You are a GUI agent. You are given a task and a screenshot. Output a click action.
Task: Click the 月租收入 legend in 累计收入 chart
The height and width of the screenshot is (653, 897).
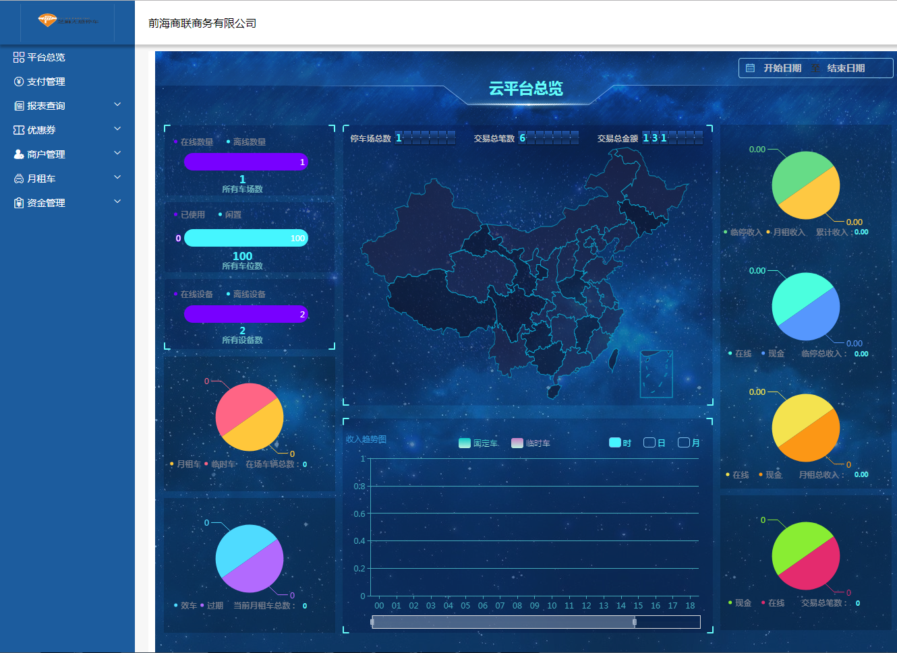(x=786, y=232)
